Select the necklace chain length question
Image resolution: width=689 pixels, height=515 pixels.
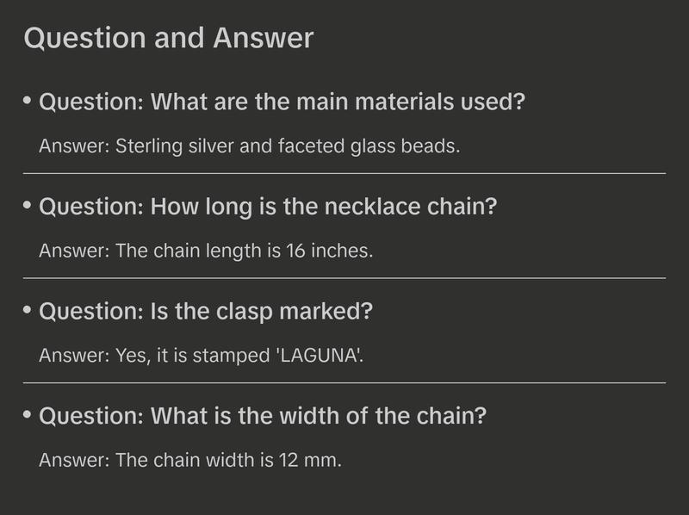click(x=269, y=207)
